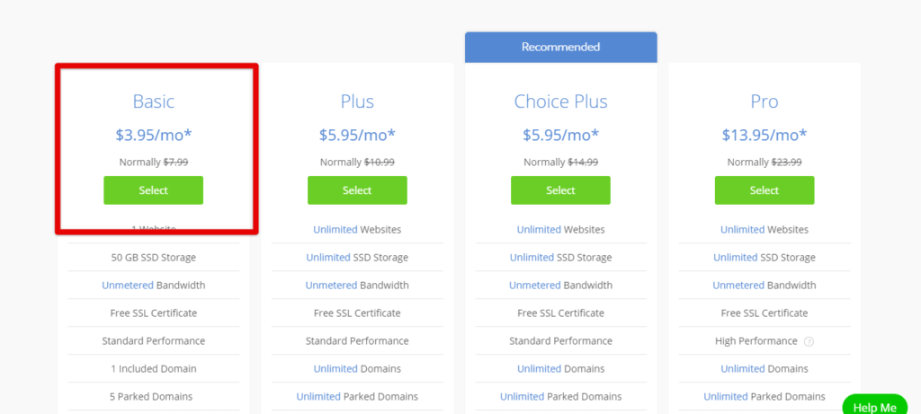The height and width of the screenshot is (414, 921).
Task: Click 50 GB SSD Storage in Basic column
Action: [153, 258]
